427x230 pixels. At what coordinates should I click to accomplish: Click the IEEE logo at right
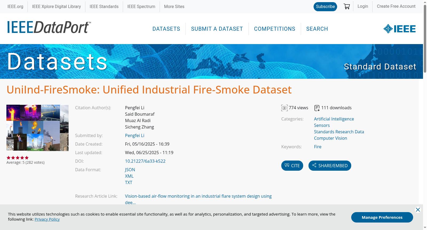click(x=400, y=29)
